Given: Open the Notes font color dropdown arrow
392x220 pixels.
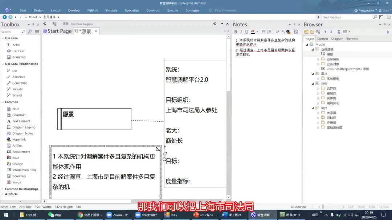Looking at the screenshot, I should (257, 31).
